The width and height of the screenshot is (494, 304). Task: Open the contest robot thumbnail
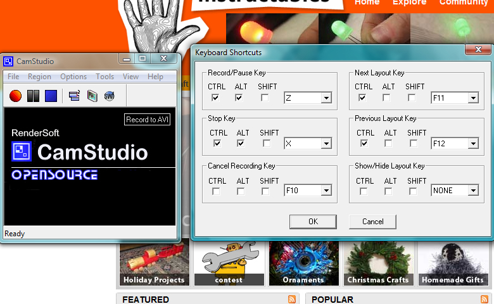(x=229, y=263)
